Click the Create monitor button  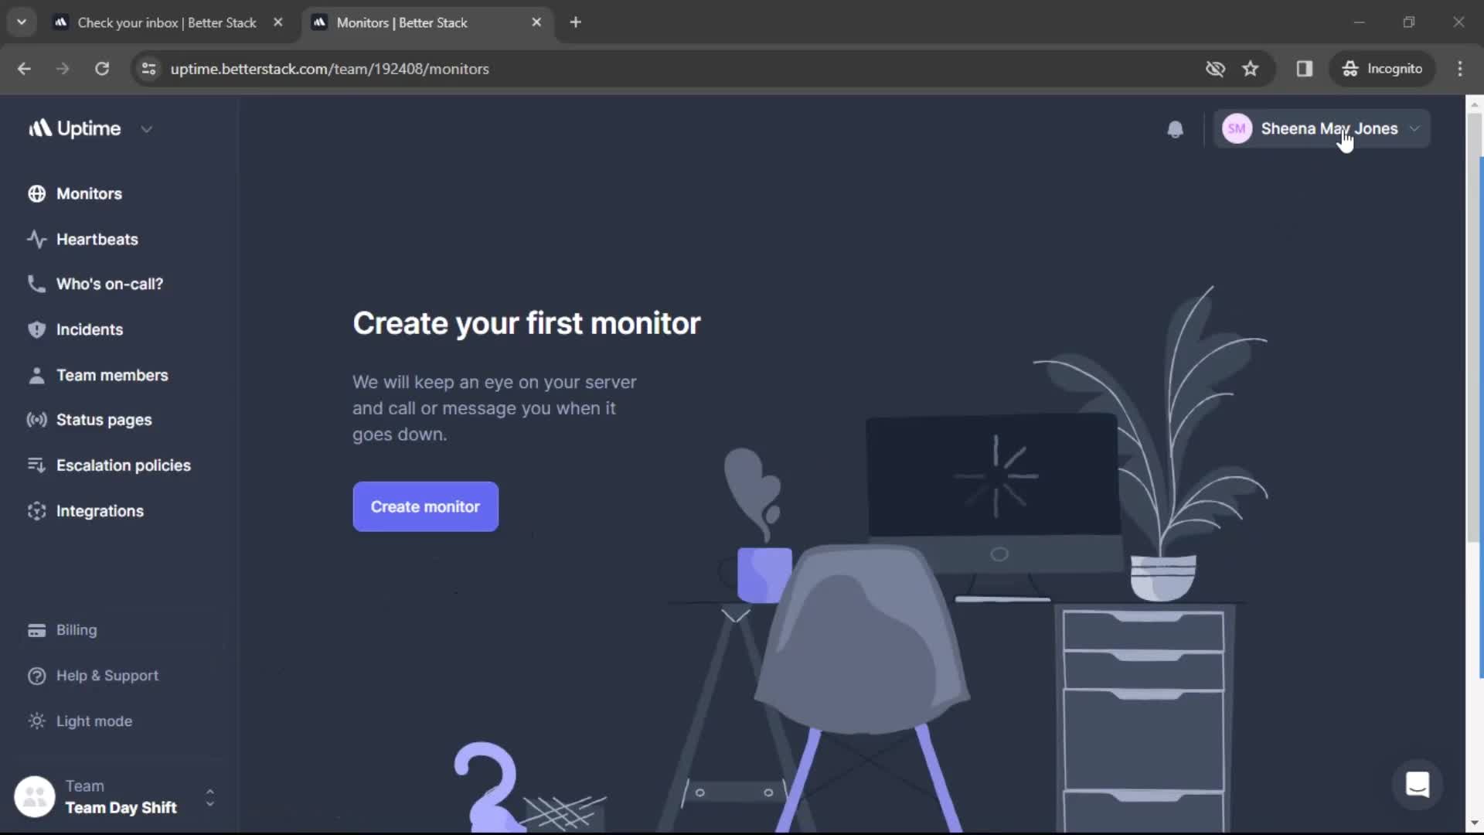coord(425,506)
